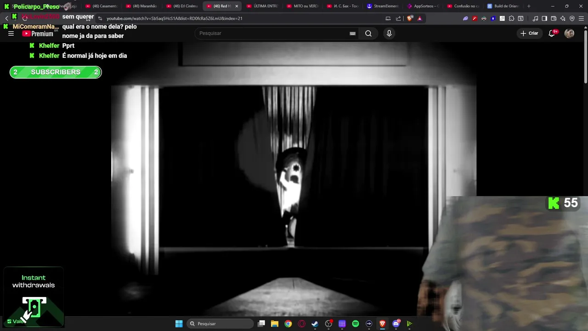This screenshot has width=588, height=331.
Task: Click the purple ghost extension icon
Action: pyautogui.click(x=465, y=18)
